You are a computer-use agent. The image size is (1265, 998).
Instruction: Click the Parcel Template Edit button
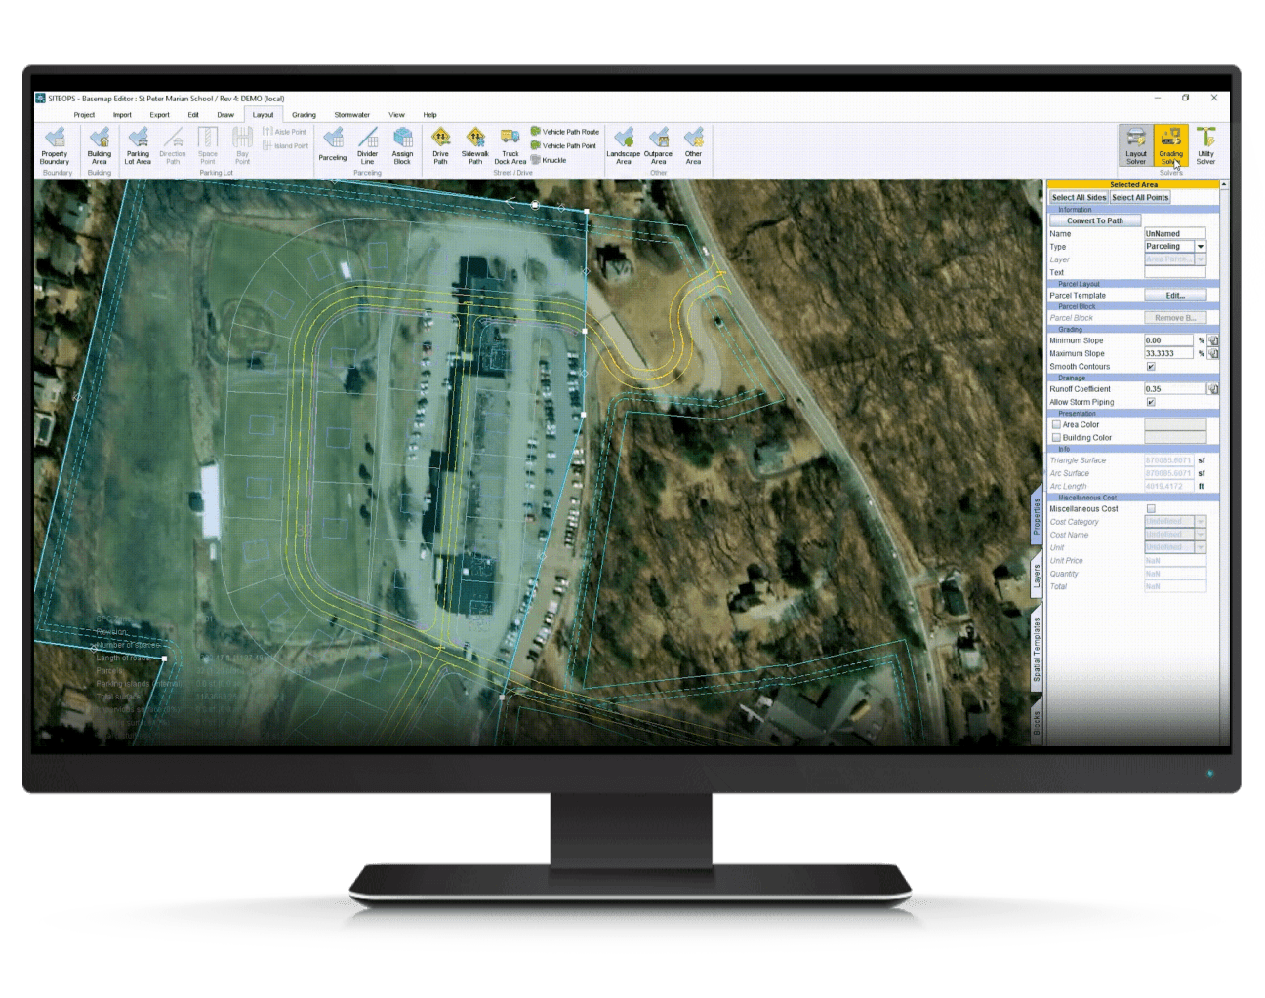point(1175,296)
